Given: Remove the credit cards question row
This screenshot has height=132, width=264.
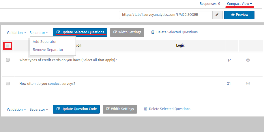Looking at the screenshot, I should (x=248, y=60).
